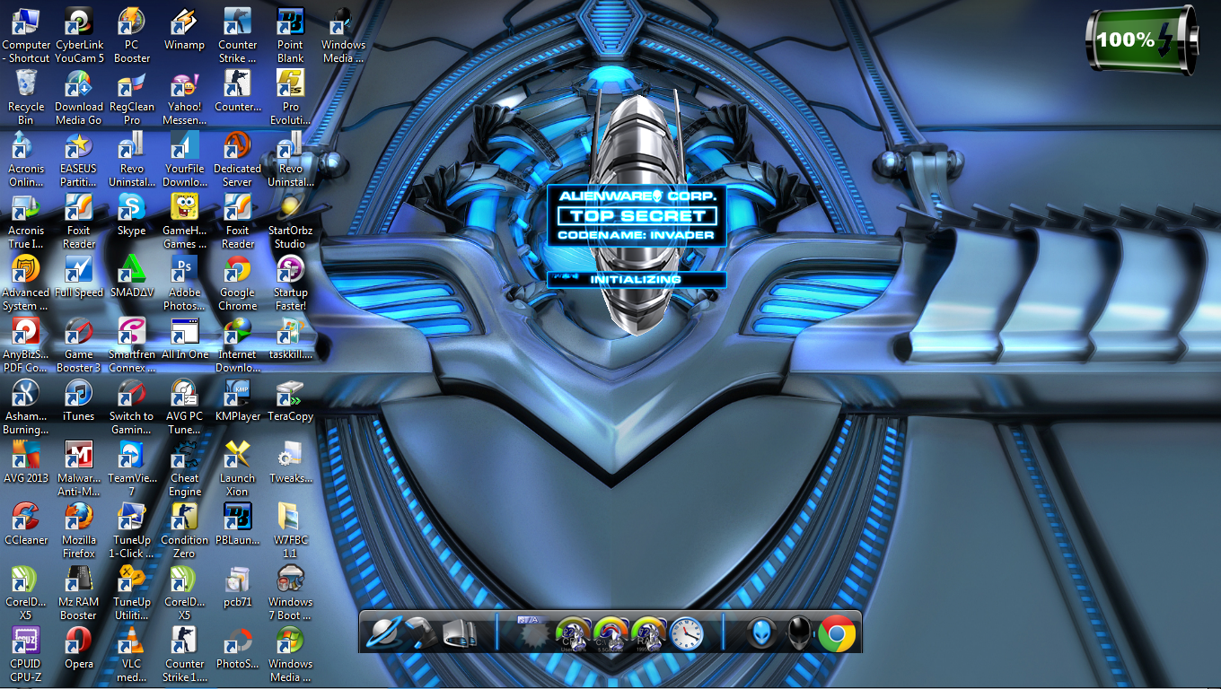The height and width of the screenshot is (689, 1221).
Task: Open Ashampoo Burning Studio shortcut
Action: [x=26, y=406]
